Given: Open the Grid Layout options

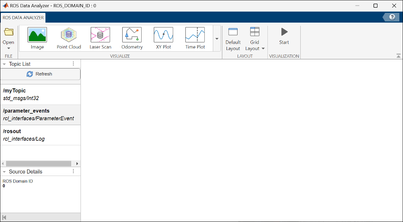Looking at the screenshot, I should [255, 39].
